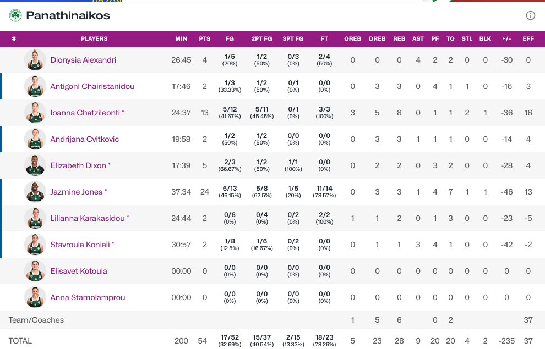Click Elizabeth Dixon's player avatar

point(35,165)
